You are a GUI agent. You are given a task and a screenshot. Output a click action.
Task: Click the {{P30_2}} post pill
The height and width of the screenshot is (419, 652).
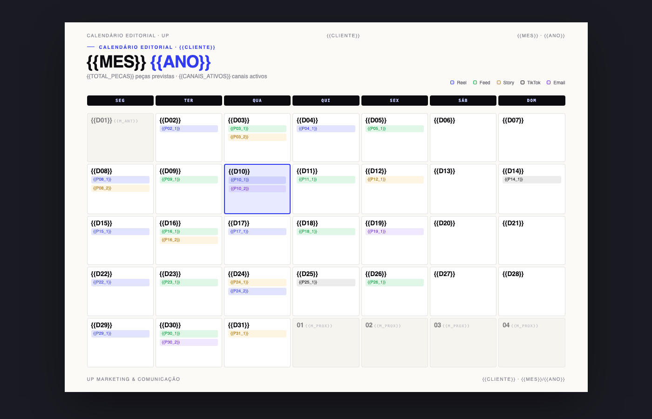189,342
